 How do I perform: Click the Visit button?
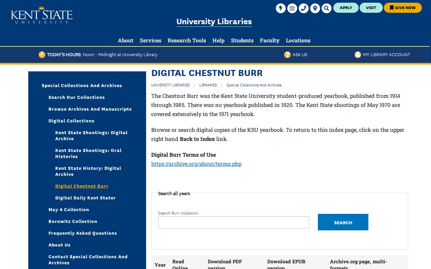tap(371, 8)
